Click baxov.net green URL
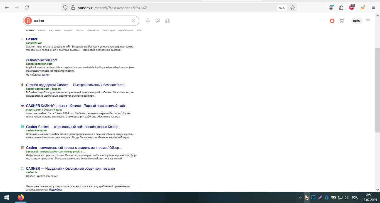 [x=32, y=152]
